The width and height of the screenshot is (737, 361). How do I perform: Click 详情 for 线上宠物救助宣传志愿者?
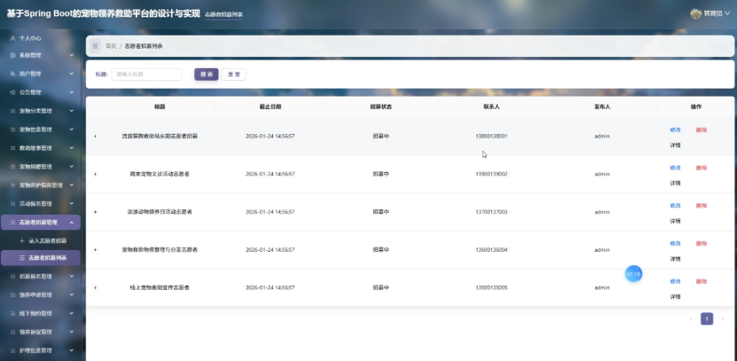tap(675, 296)
